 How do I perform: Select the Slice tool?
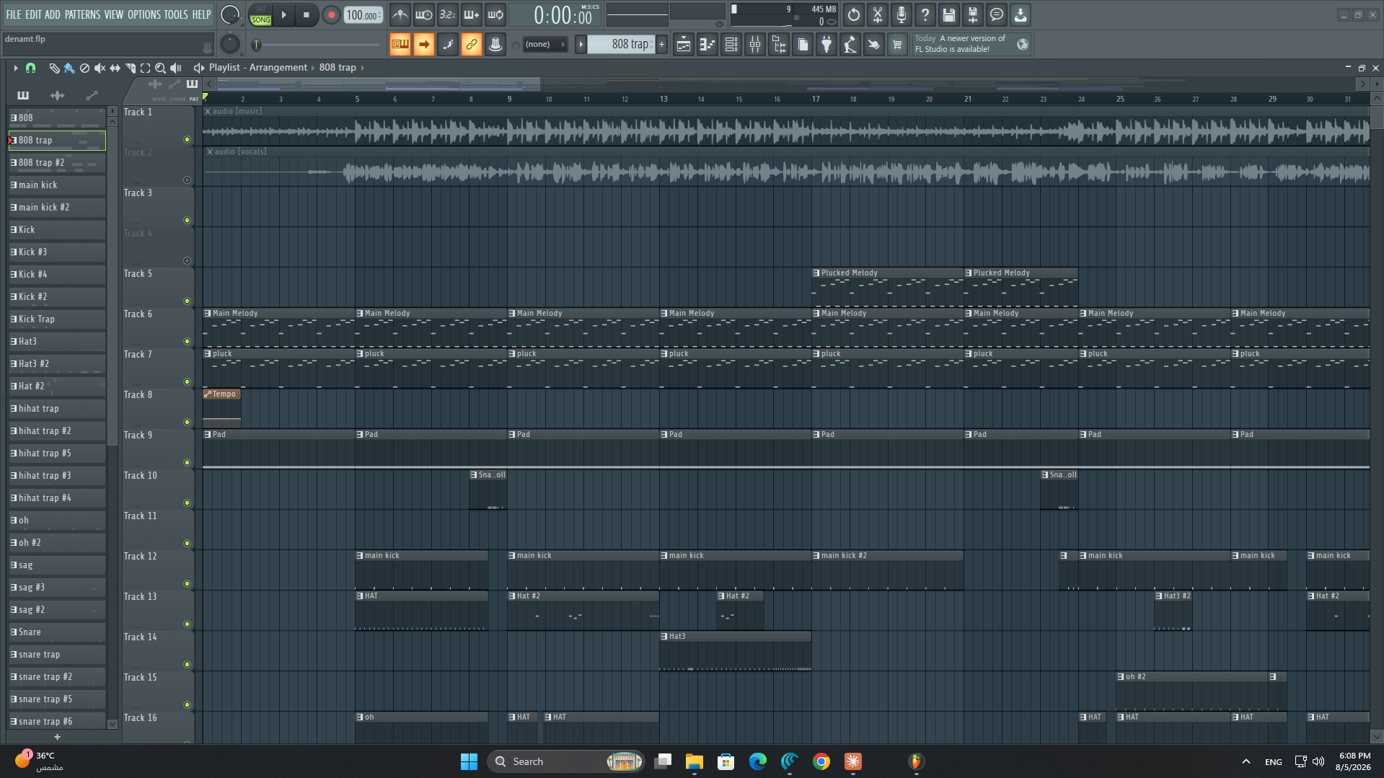pyautogui.click(x=131, y=68)
